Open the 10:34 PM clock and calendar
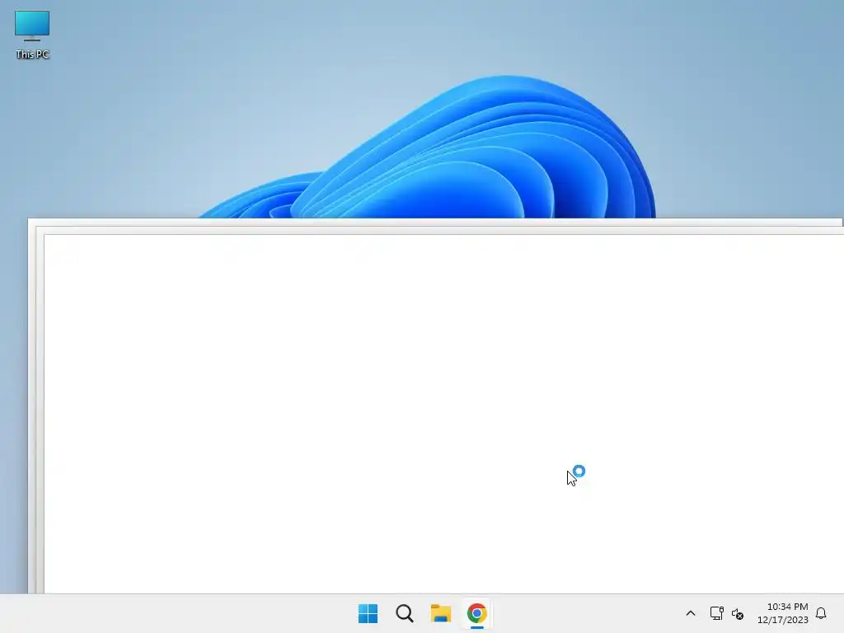The height and width of the screenshot is (633, 844). (783, 613)
